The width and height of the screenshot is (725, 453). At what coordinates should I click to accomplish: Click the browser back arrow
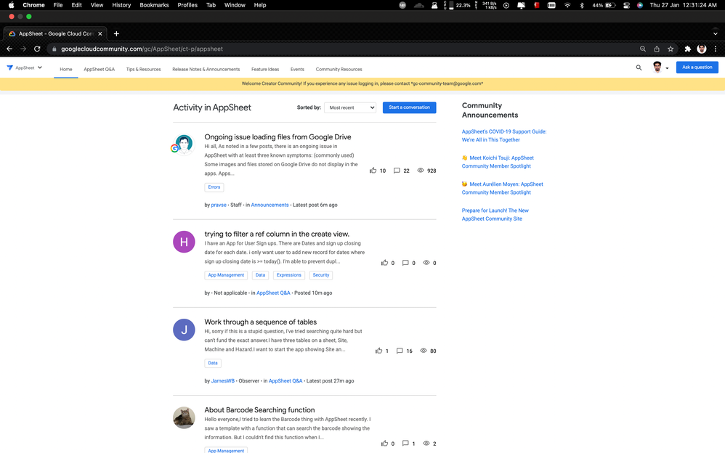[x=9, y=49]
